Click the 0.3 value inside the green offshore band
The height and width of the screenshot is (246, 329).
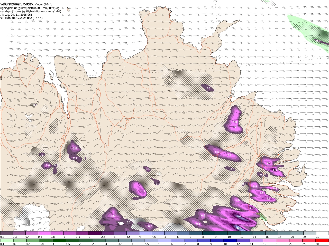(318, 41)
